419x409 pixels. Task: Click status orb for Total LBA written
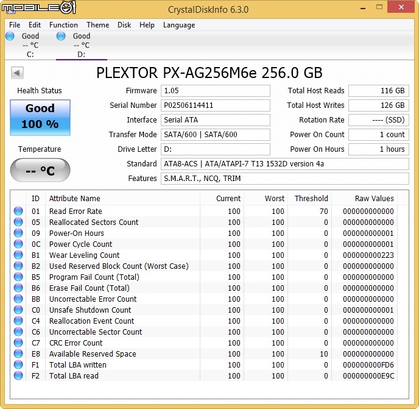point(18,365)
